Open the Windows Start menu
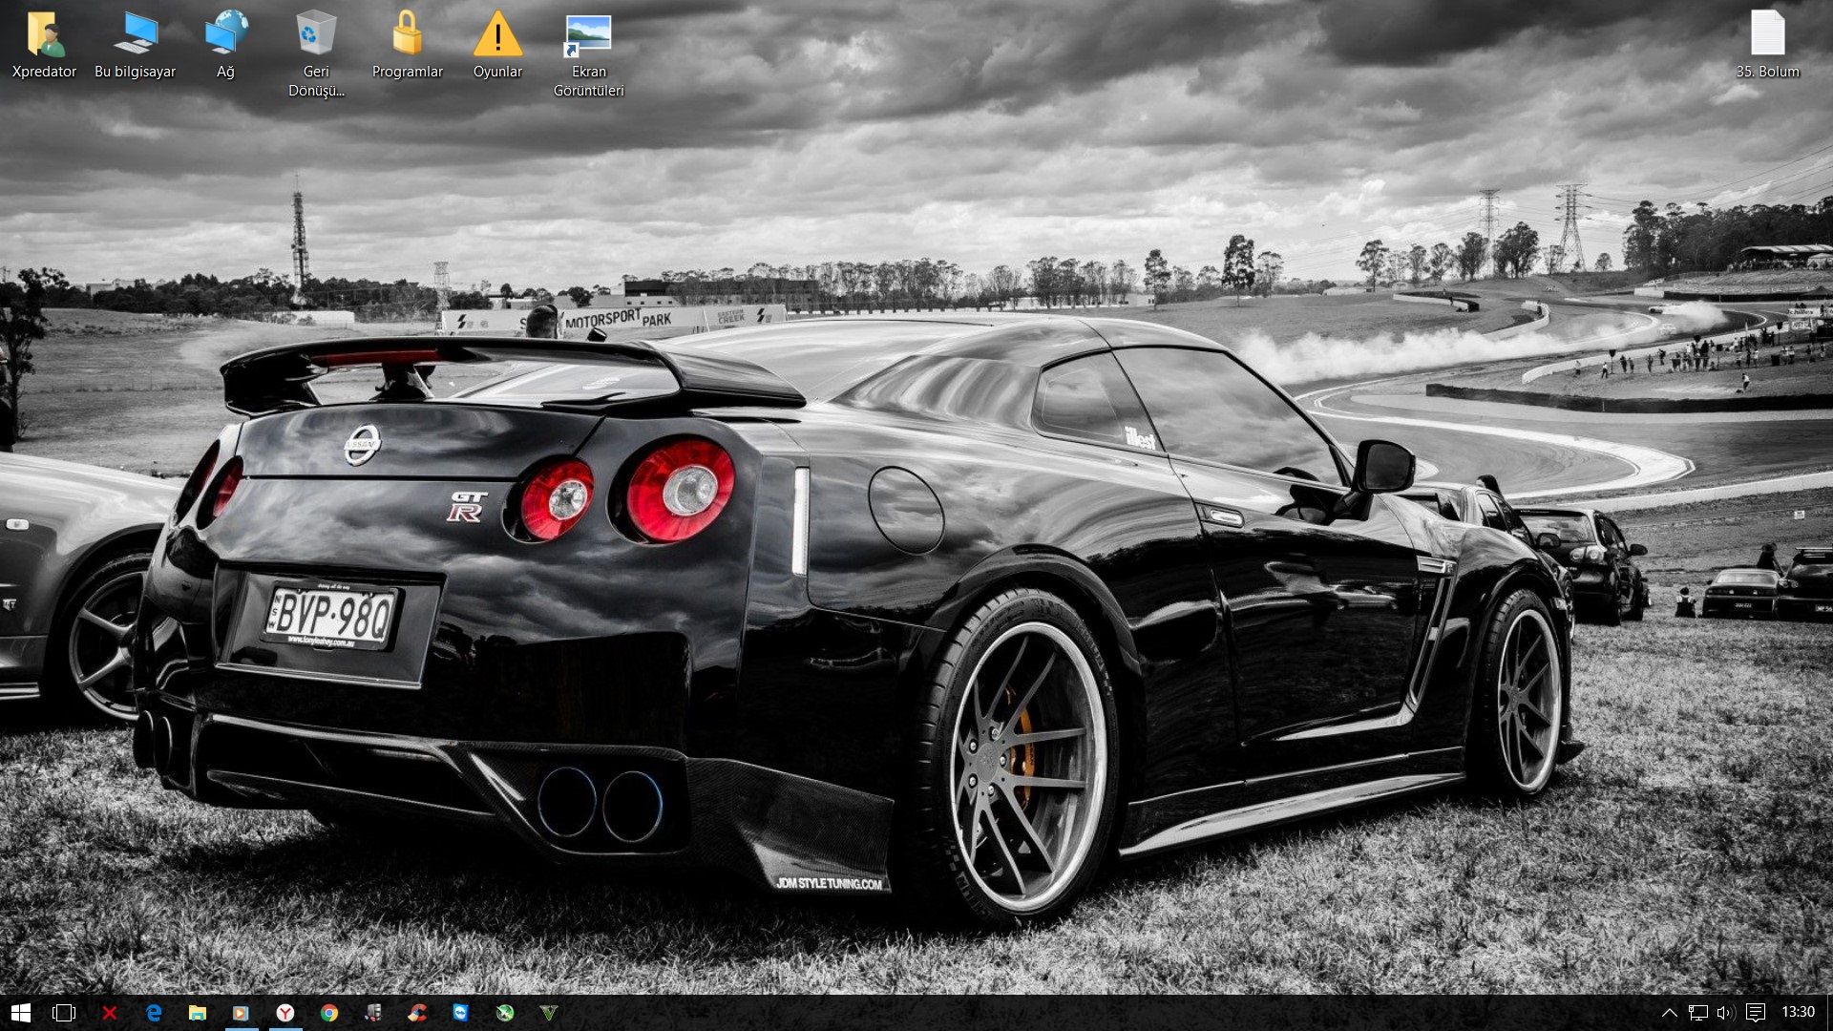 click(x=20, y=1013)
